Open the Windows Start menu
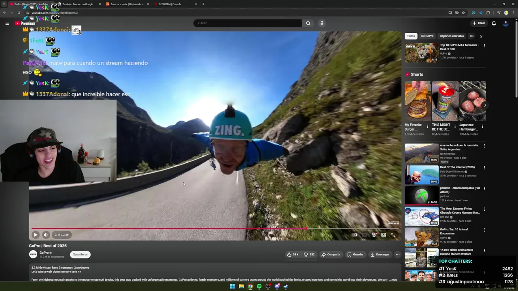This screenshot has height=291, width=518. (232, 287)
